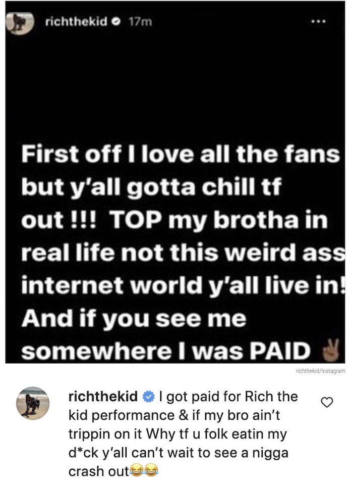
Task: Click the second laughing-crying emoji
Action: tap(151, 470)
